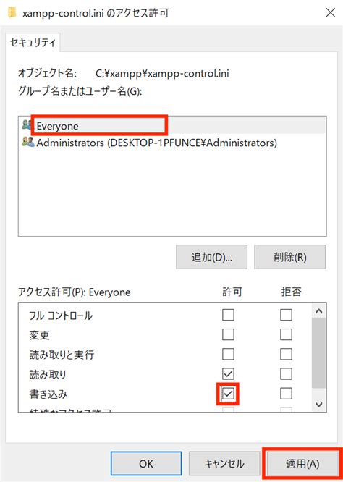Click the 削除(R) button
This screenshot has width=343, height=482.
click(290, 257)
